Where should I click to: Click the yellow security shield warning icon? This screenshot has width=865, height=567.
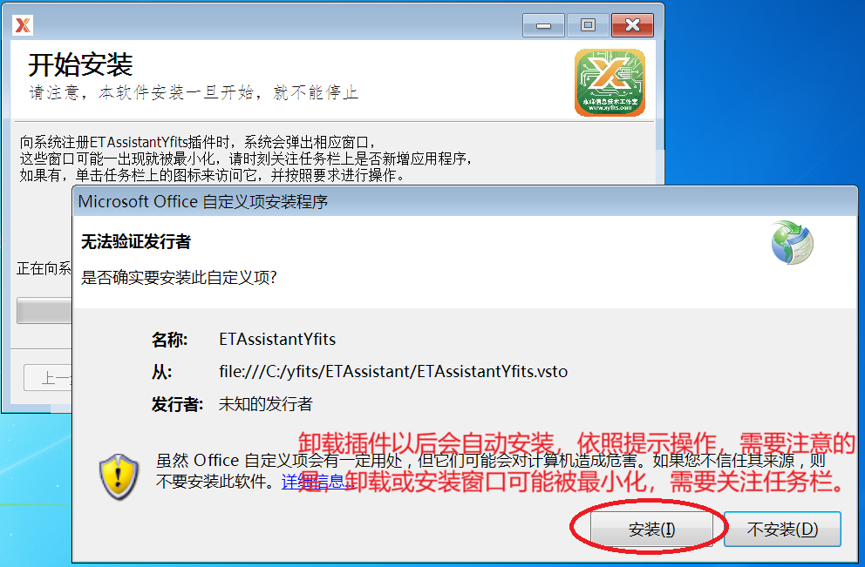tap(119, 476)
